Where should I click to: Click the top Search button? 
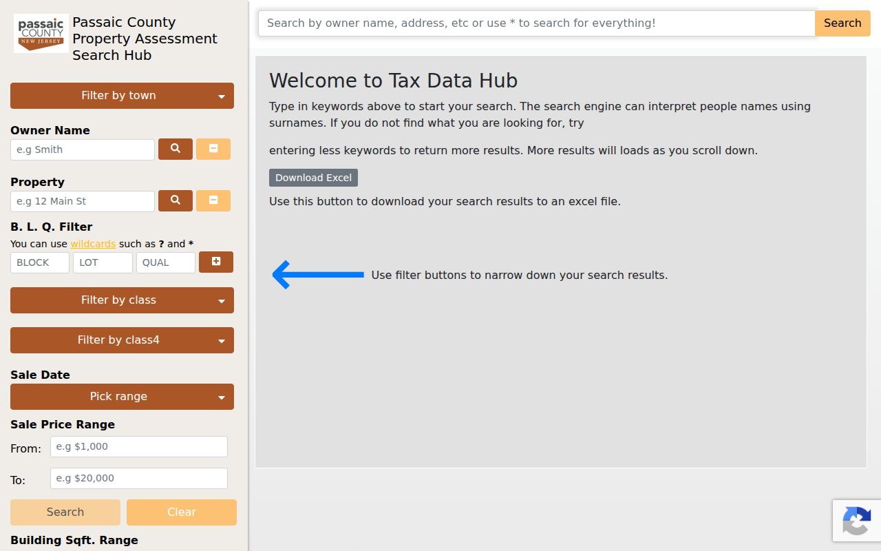842,23
